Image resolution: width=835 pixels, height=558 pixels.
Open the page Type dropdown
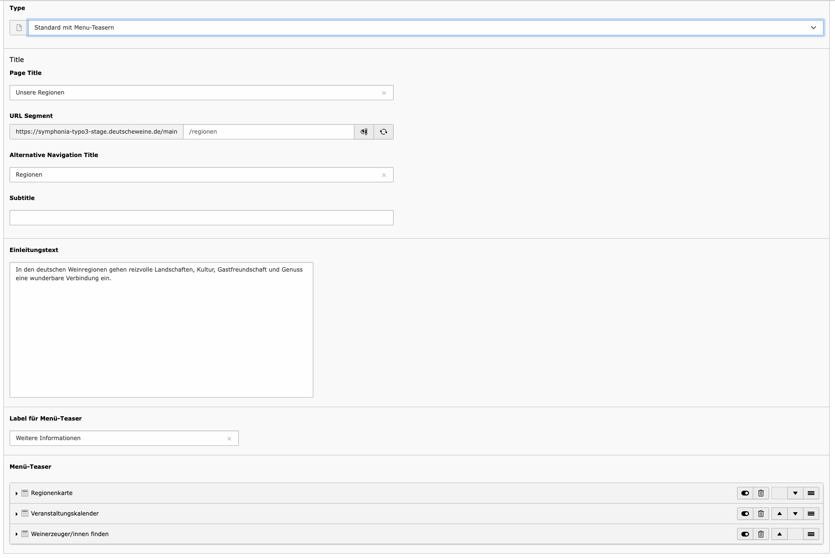point(425,28)
